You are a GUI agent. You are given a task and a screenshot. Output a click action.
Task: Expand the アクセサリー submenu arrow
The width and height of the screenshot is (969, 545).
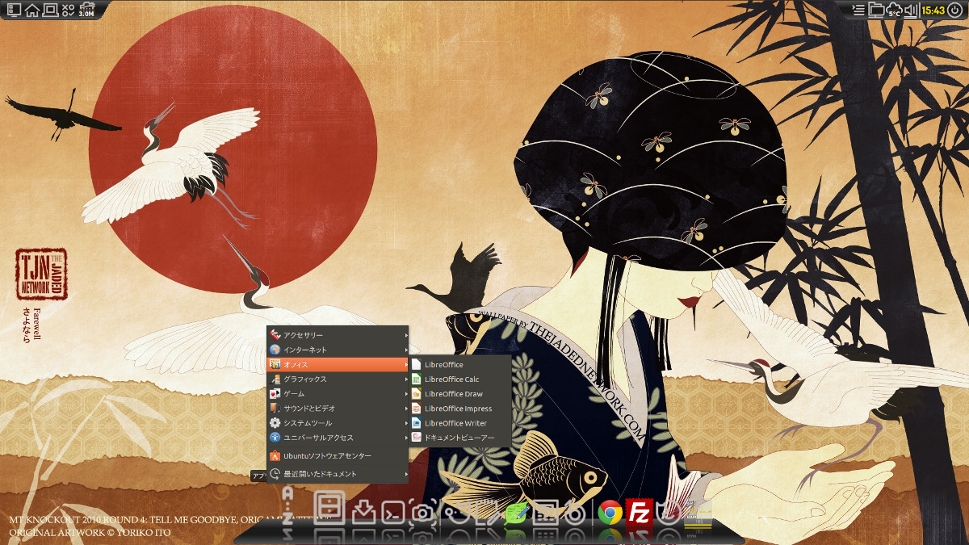coord(406,335)
